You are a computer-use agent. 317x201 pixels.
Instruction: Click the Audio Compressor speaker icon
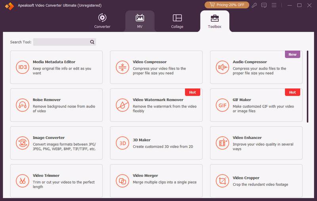[222, 67]
